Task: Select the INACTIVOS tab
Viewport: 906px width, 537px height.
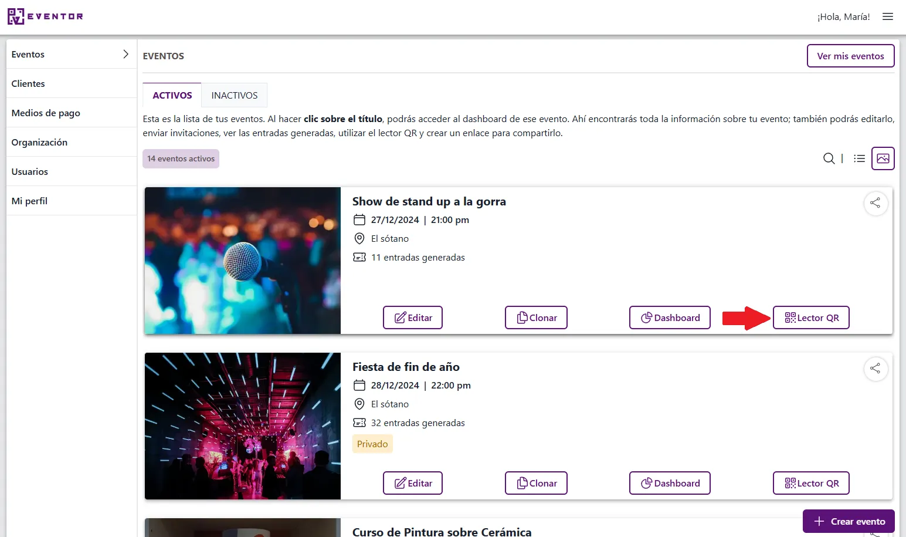Action: 235,95
